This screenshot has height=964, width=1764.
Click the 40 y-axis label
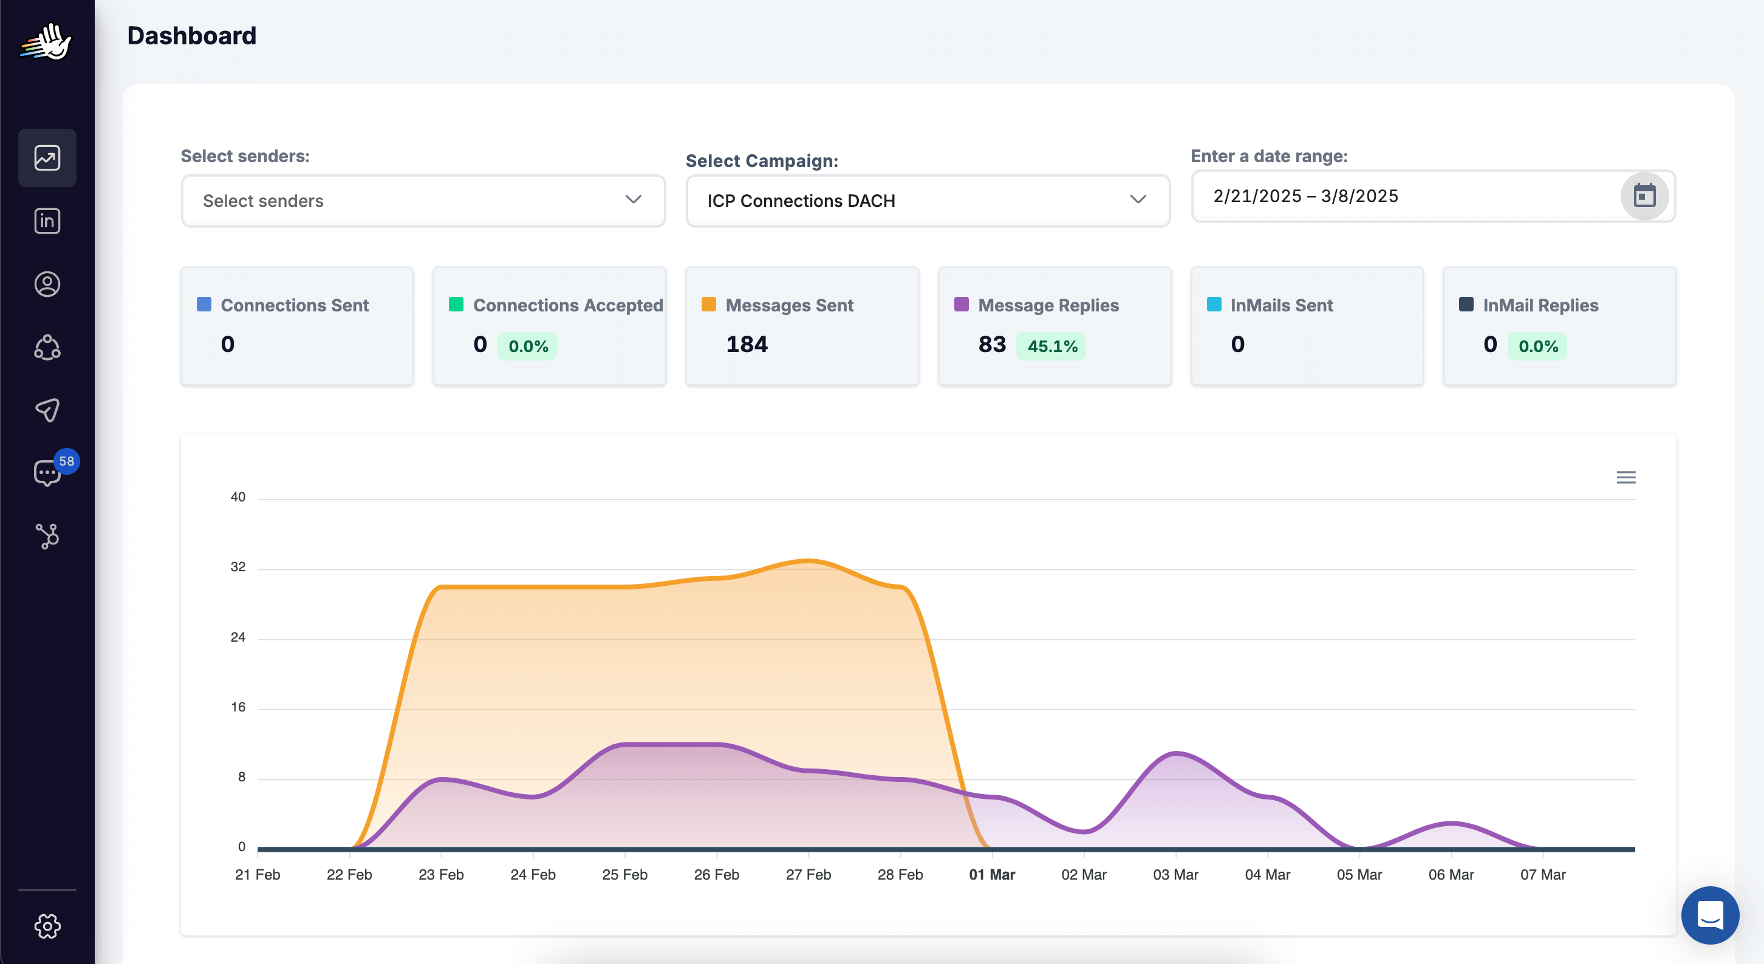click(238, 497)
